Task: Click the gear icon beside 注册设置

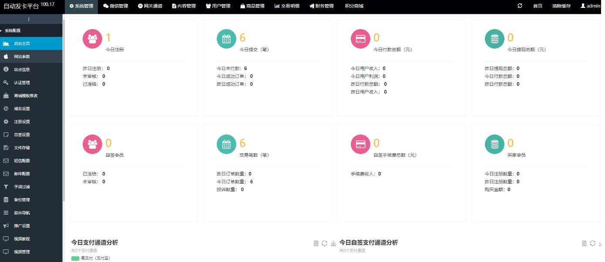Action: [x=6, y=122]
